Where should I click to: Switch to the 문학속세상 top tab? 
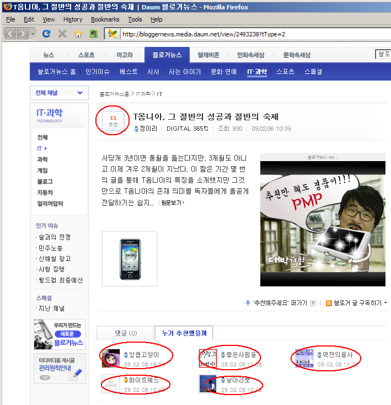(x=297, y=55)
